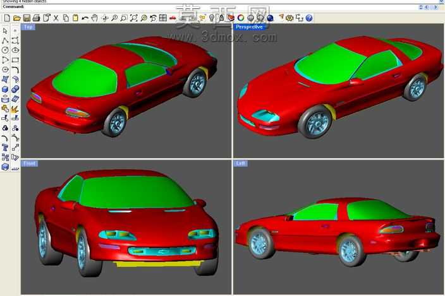This screenshot has width=445, height=296.
Task: Print the model using the printer icon
Action: click(36, 18)
